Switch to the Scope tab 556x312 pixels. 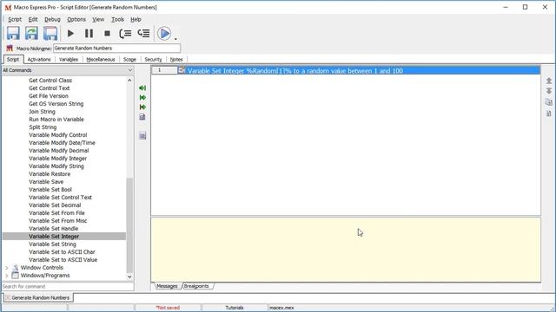129,60
